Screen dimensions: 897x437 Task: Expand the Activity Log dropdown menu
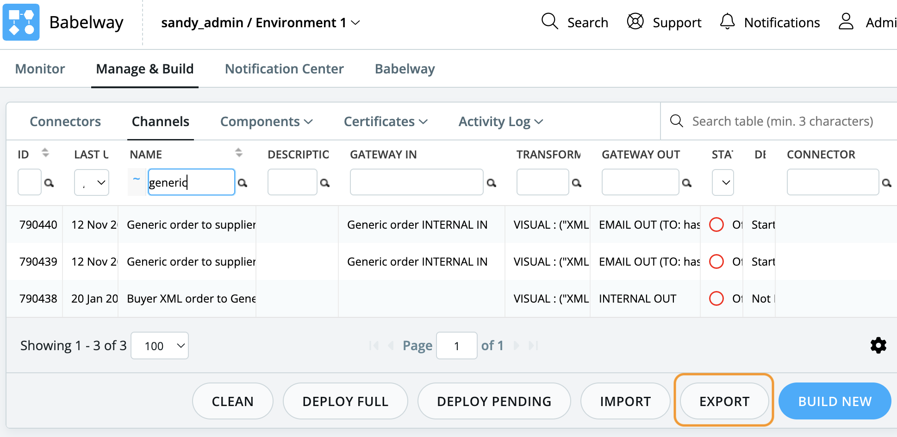click(x=501, y=121)
